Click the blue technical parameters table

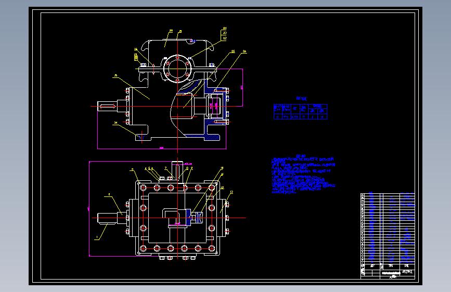300,112
